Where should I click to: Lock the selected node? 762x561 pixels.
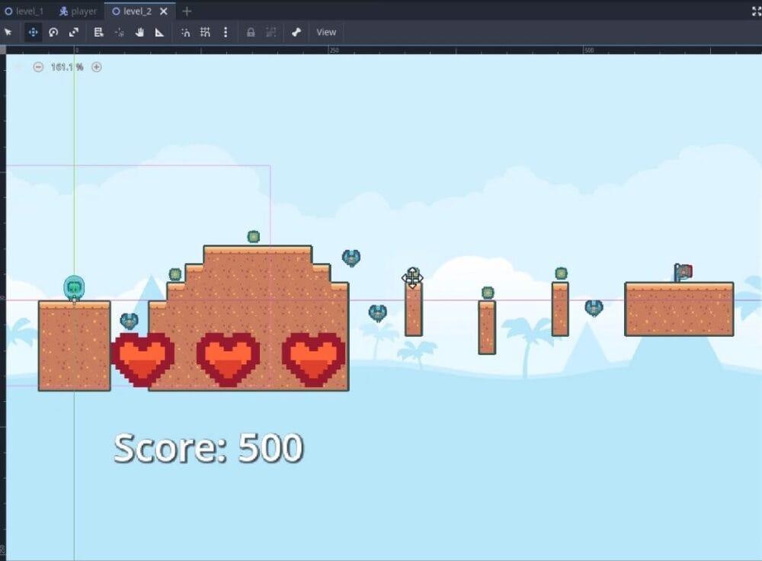251,33
